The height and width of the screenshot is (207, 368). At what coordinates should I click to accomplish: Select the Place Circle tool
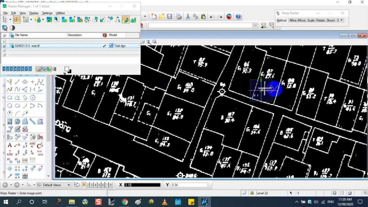point(10,106)
